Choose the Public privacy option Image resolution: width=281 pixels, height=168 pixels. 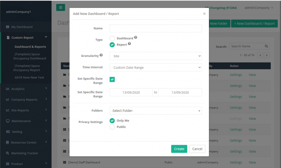click(112, 127)
